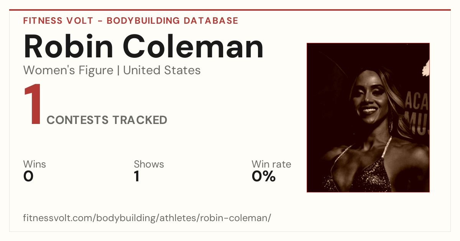Click the CONTESTS TRACKED label

[x=107, y=120]
